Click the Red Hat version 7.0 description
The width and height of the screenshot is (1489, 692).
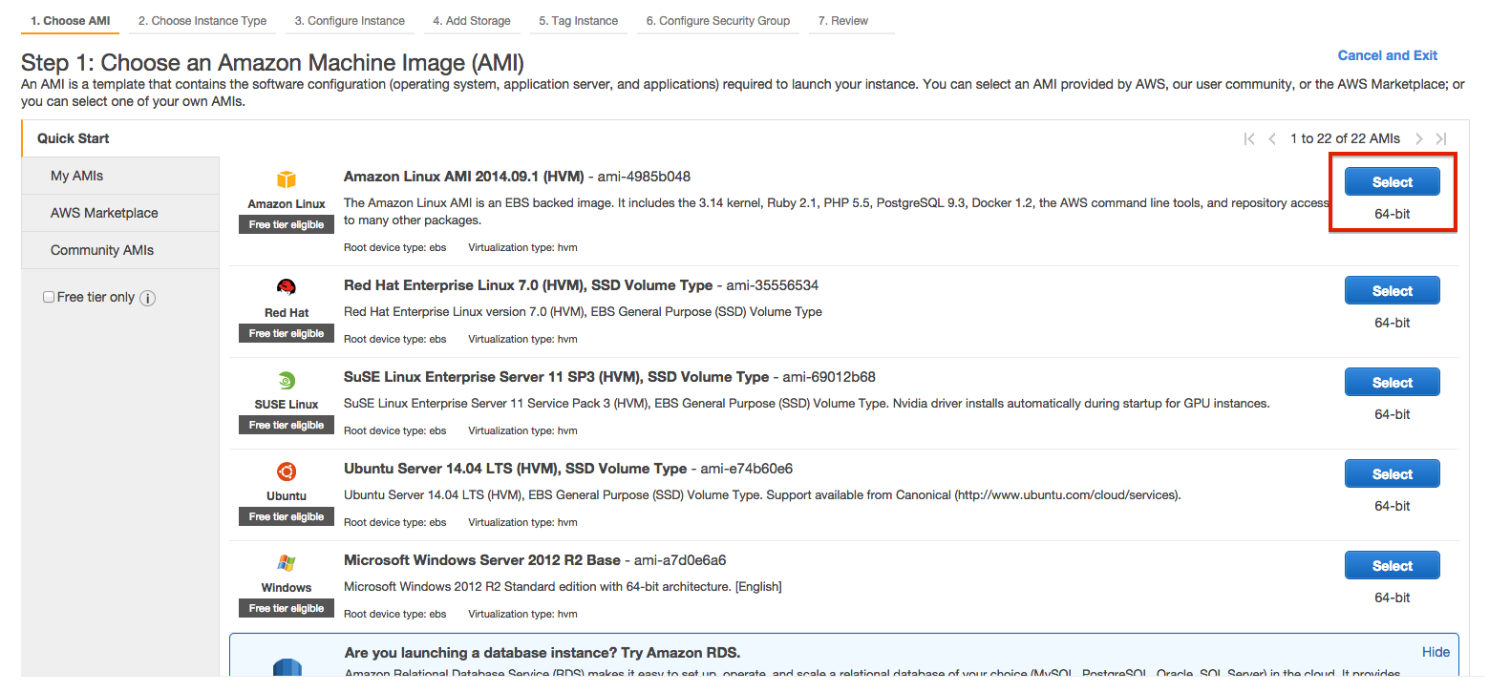(583, 312)
